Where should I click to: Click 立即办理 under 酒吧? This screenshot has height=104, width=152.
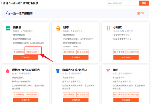[x=126, y=100]
